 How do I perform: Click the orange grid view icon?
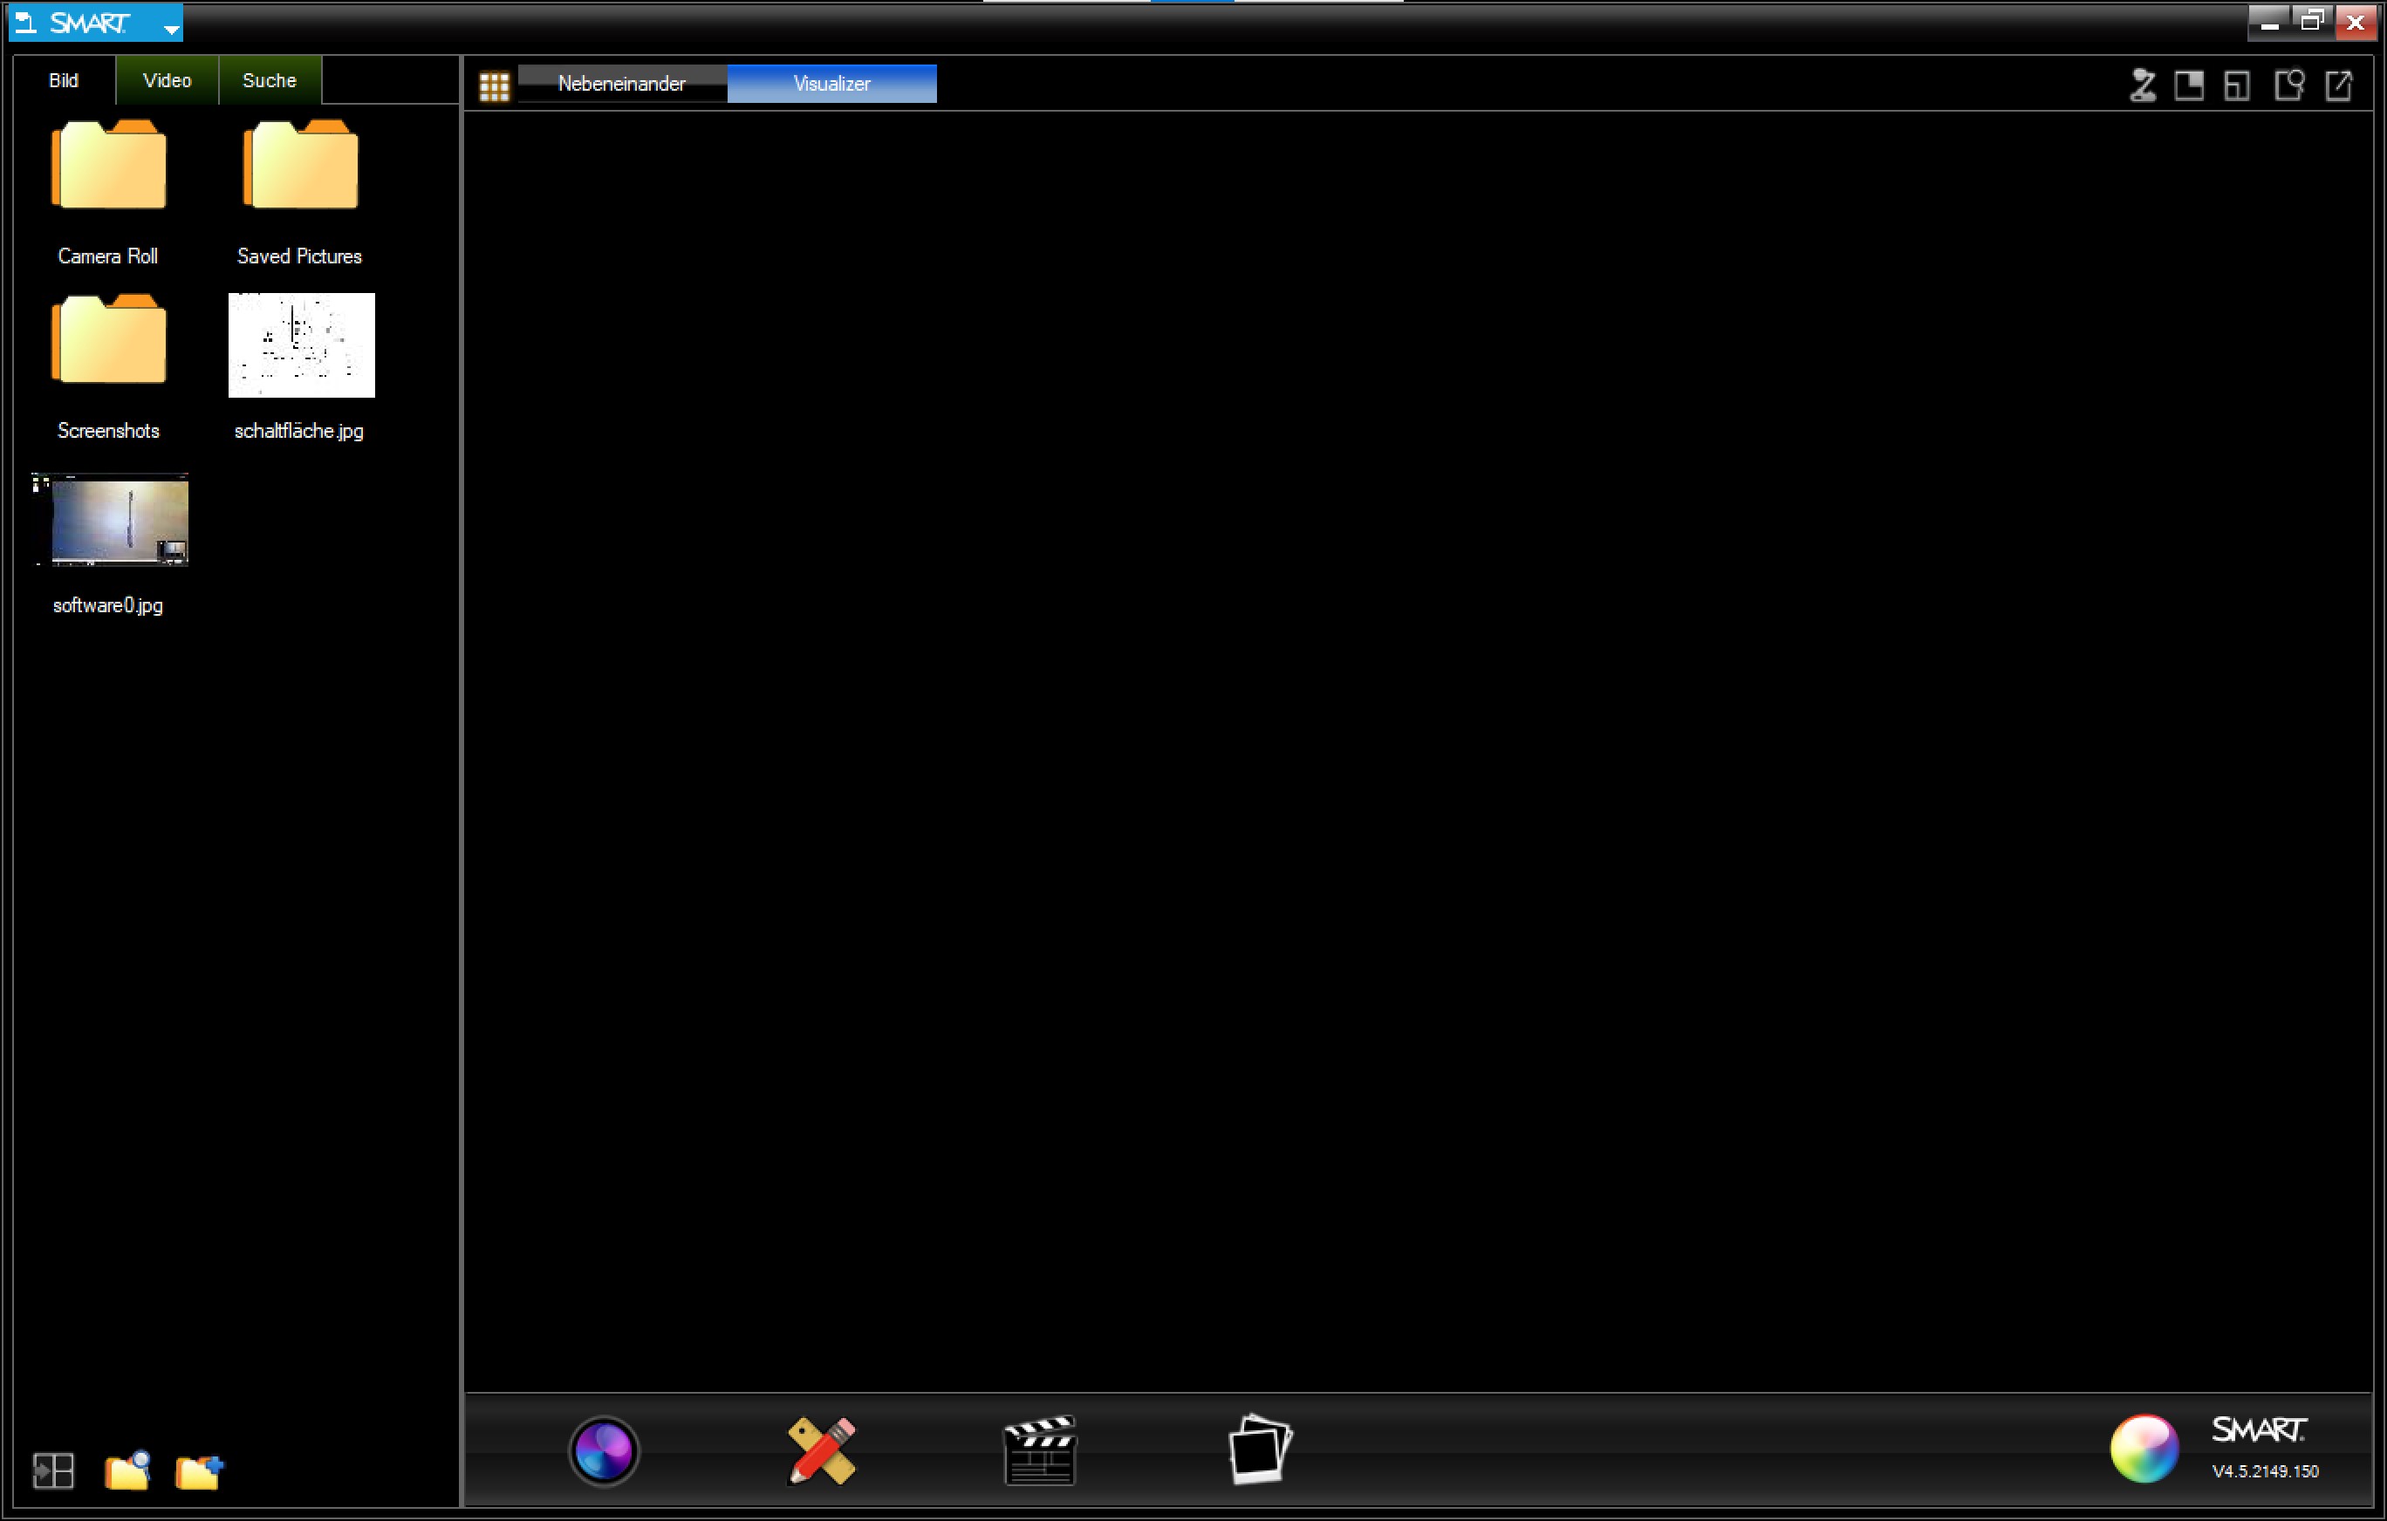494,86
